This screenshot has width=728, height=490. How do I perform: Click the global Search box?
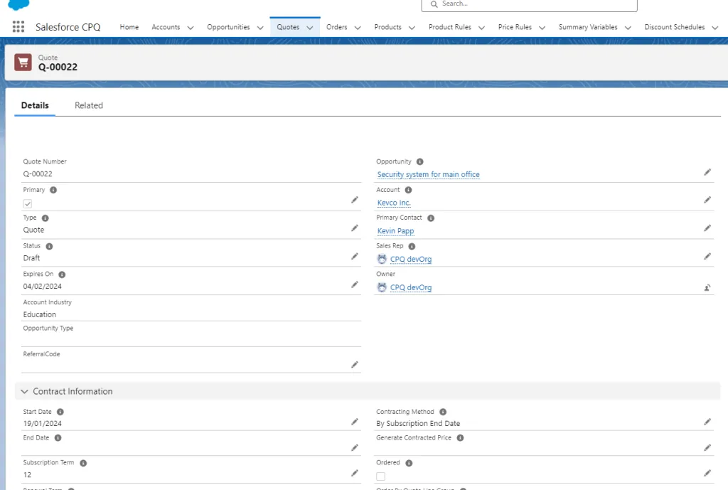[529, 4]
